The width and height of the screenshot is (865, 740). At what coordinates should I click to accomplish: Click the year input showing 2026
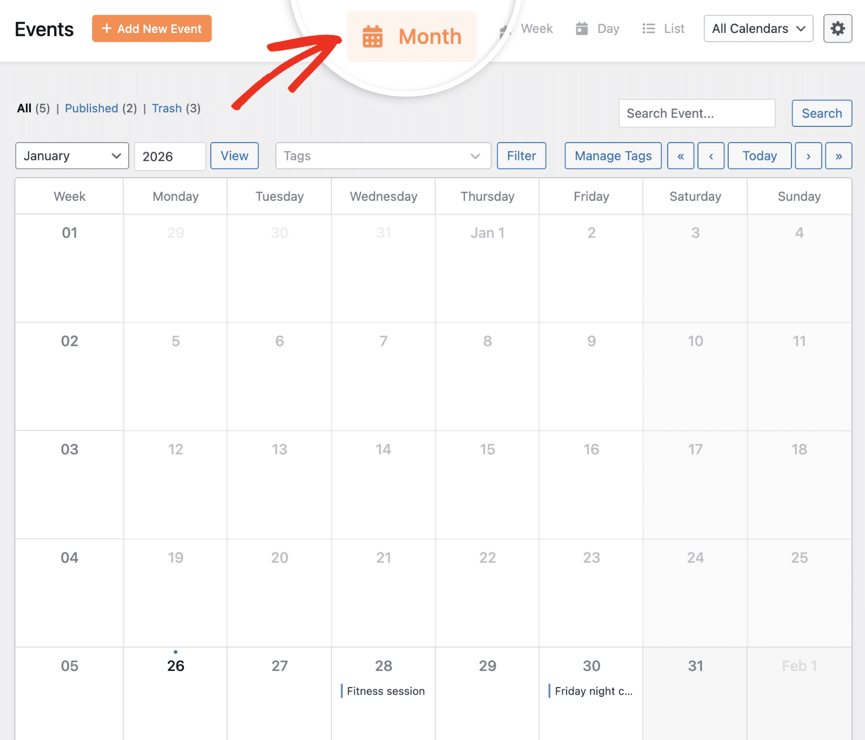pos(170,156)
